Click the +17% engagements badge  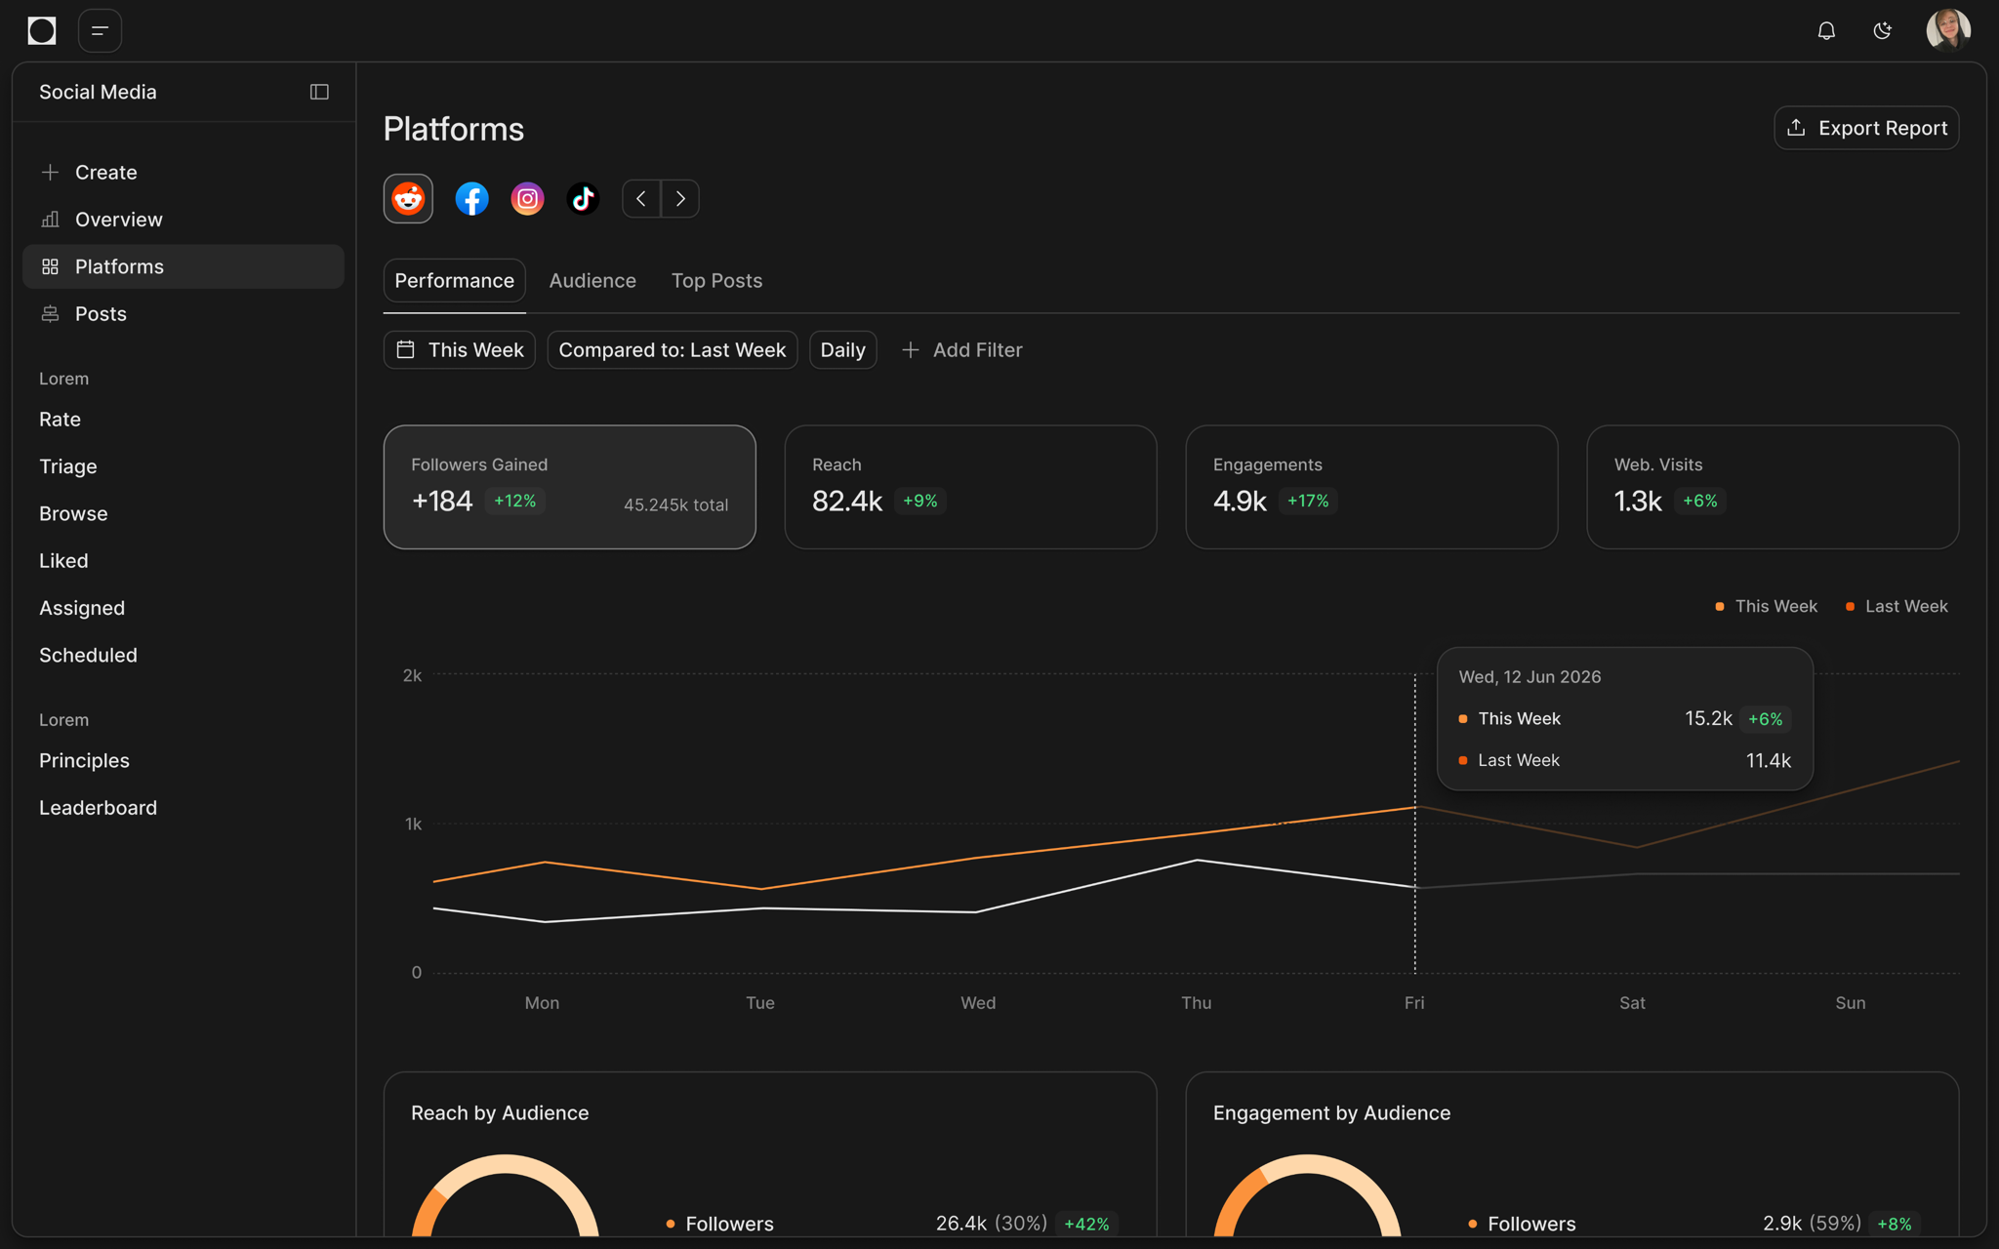[1308, 501]
